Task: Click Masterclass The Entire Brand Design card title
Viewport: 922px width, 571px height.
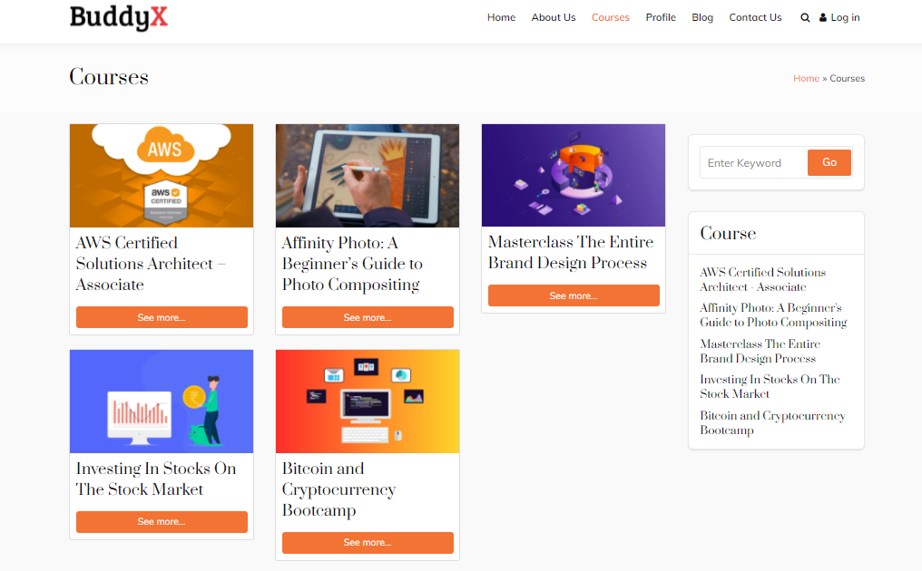Action: tap(571, 253)
